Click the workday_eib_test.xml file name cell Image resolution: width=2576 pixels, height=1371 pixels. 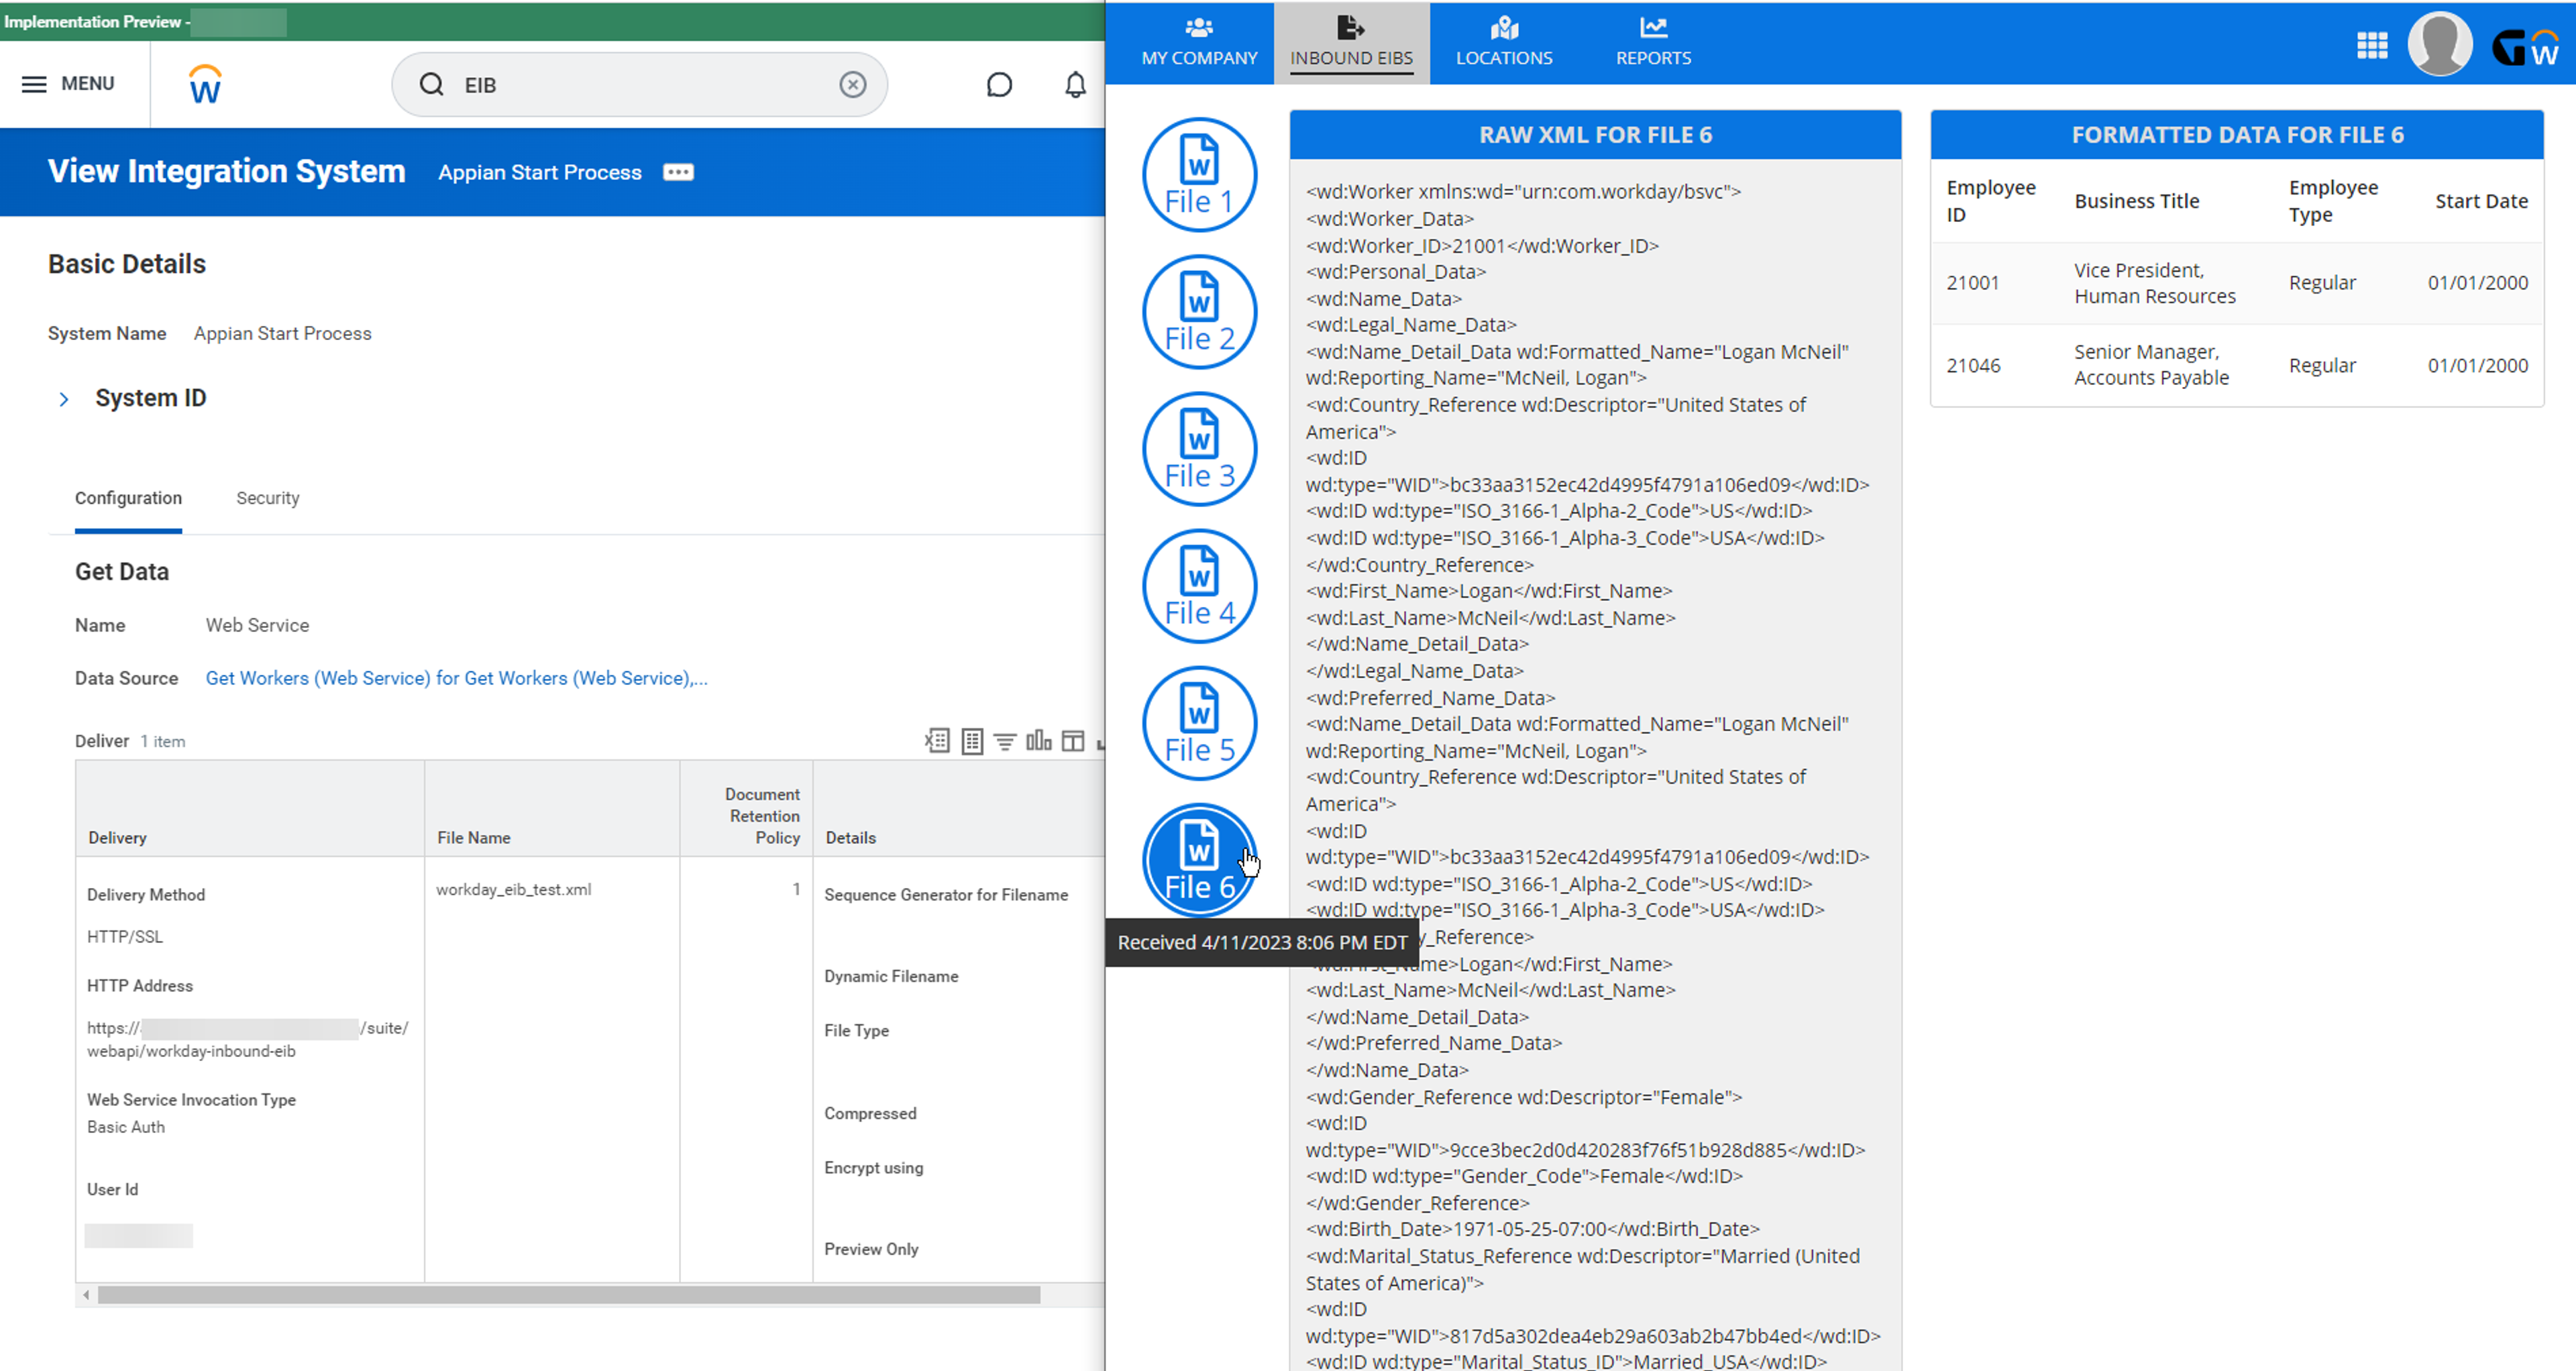pyautogui.click(x=514, y=889)
